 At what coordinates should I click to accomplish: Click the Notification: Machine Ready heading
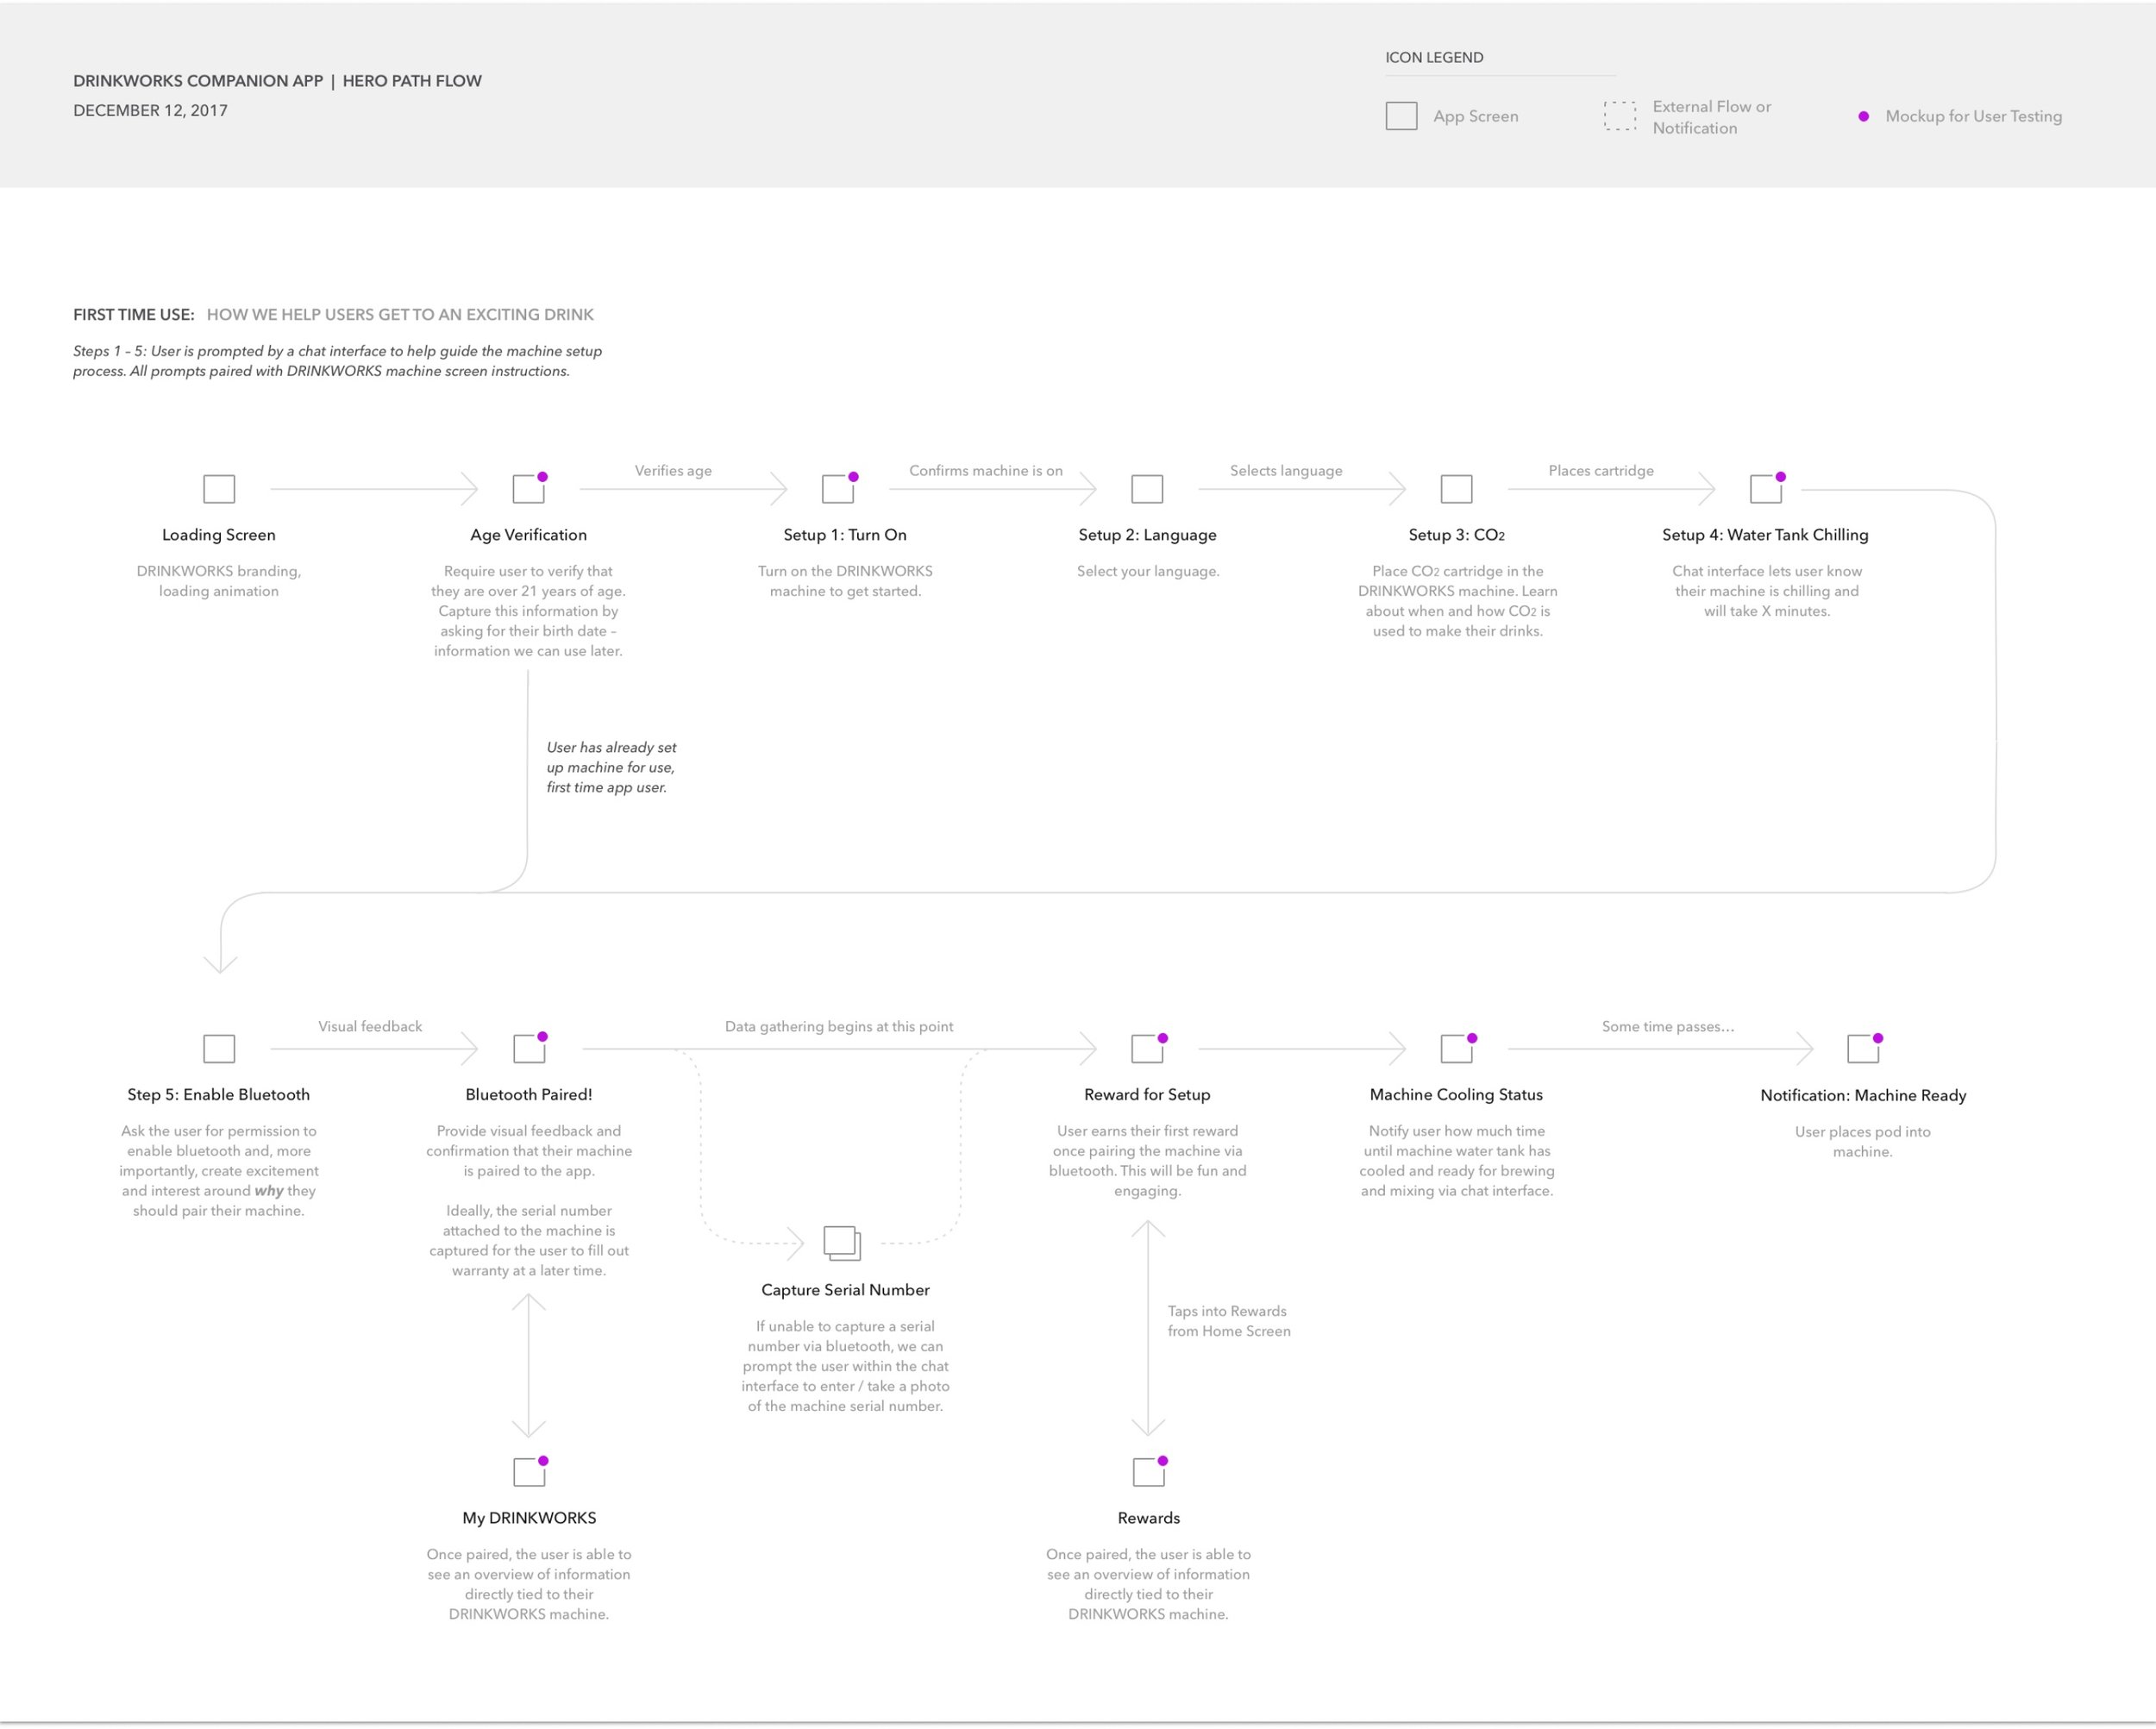point(1863,1096)
